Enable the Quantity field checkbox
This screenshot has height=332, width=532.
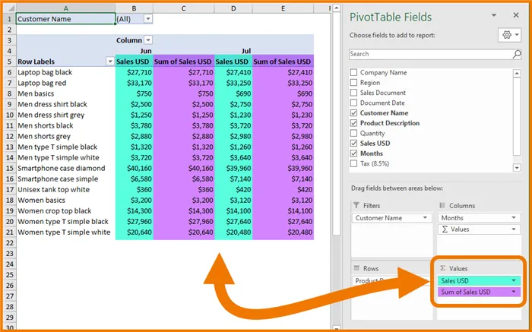point(353,132)
